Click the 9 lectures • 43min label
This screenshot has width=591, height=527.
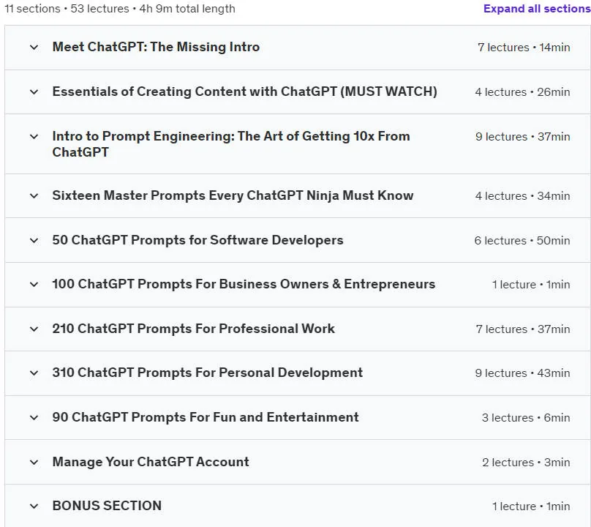click(x=522, y=373)
